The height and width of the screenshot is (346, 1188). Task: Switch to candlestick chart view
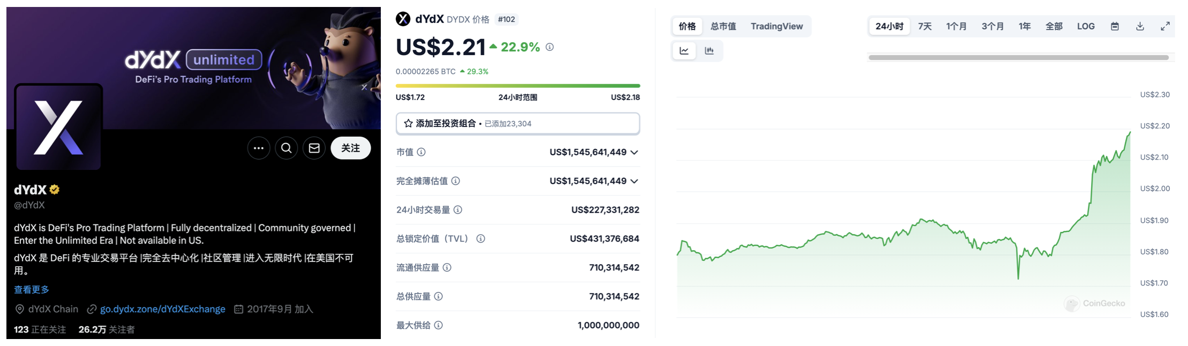(x=709, y=51)
